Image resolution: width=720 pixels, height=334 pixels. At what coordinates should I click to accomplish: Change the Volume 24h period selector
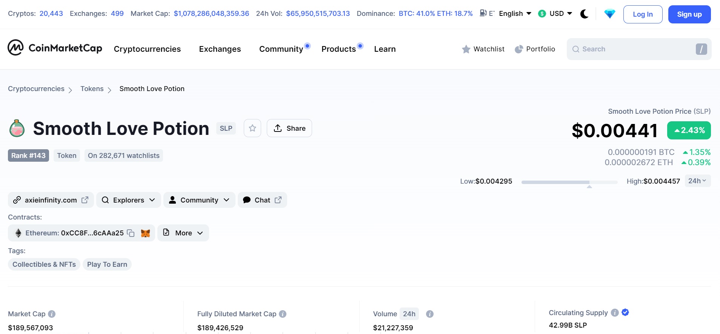click(x=409, y=314)
